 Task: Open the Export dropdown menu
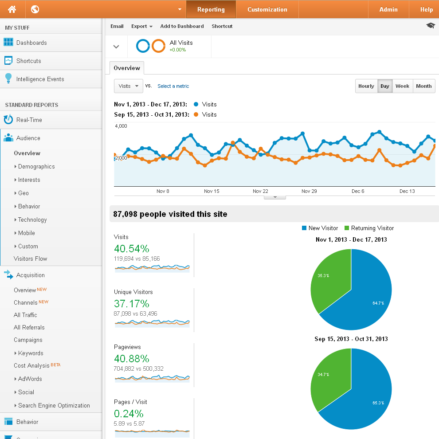click(x=142, y=26)
